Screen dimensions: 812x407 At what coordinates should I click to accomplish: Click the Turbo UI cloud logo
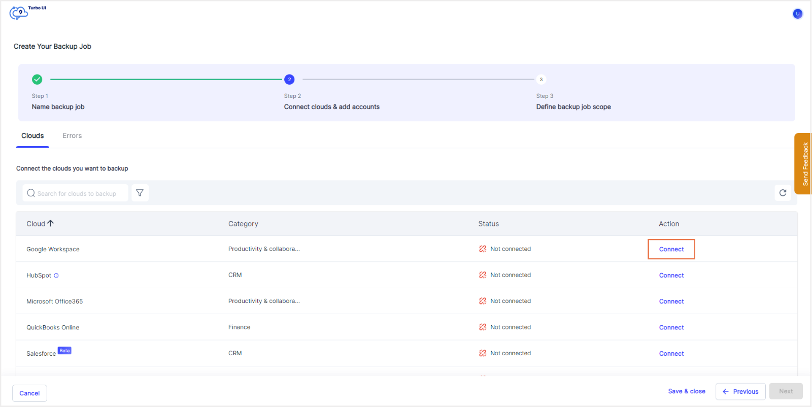tap(19, 13)
